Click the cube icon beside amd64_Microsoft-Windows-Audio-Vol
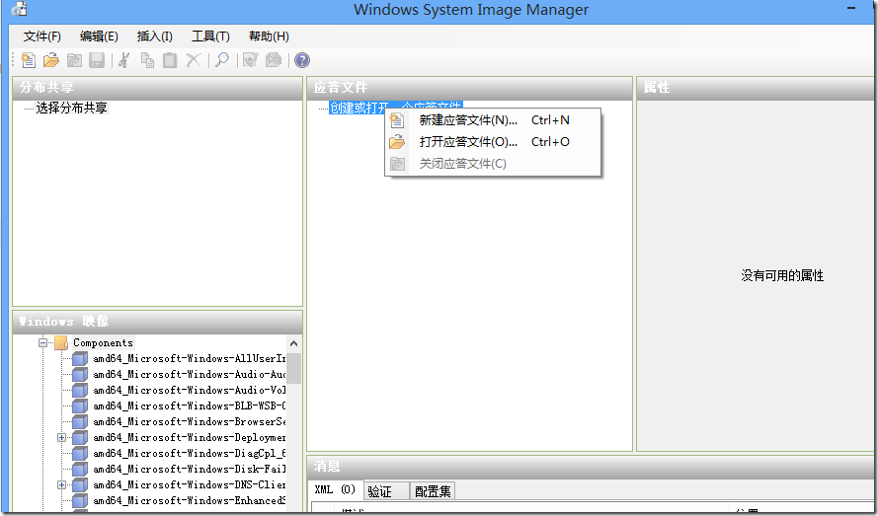Screen dimensions: 878x516 tap(80, 390)
